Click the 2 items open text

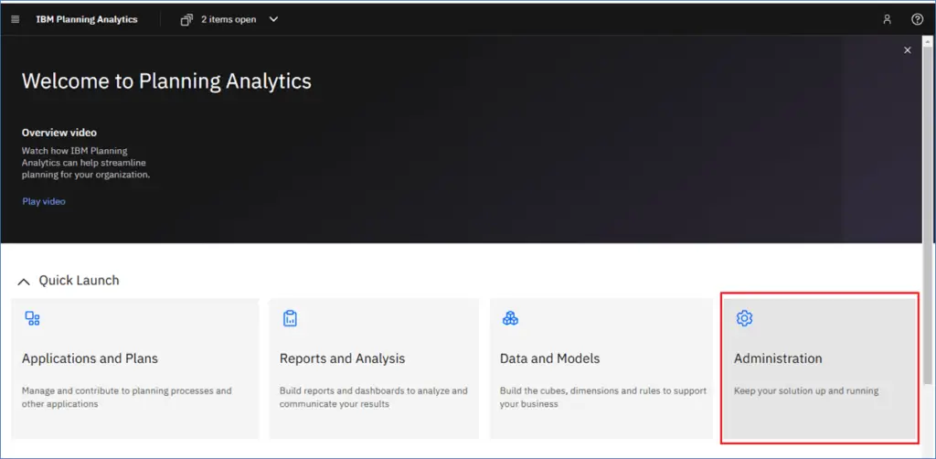[229, 19]
